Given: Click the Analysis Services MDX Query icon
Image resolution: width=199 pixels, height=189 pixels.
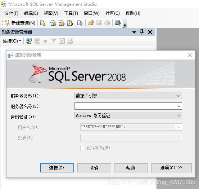Looking at the screenshot, I should [x=53, y=23].
